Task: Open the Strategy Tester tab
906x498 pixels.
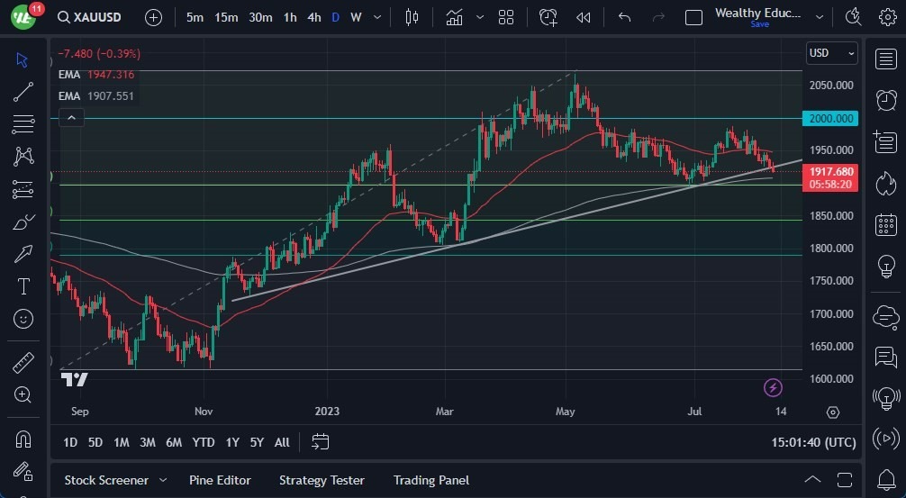Action: coord(322,480)
